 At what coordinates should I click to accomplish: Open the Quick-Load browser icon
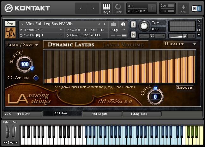(118, 8)
